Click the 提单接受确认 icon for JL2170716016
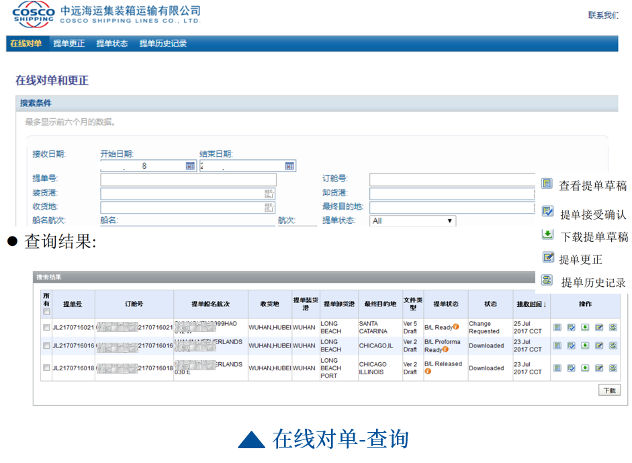This screenshot has width=632, height=463. click(572, 345)
